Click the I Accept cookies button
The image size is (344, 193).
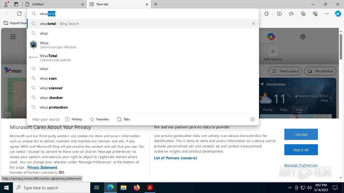click(x=301, y=134)
